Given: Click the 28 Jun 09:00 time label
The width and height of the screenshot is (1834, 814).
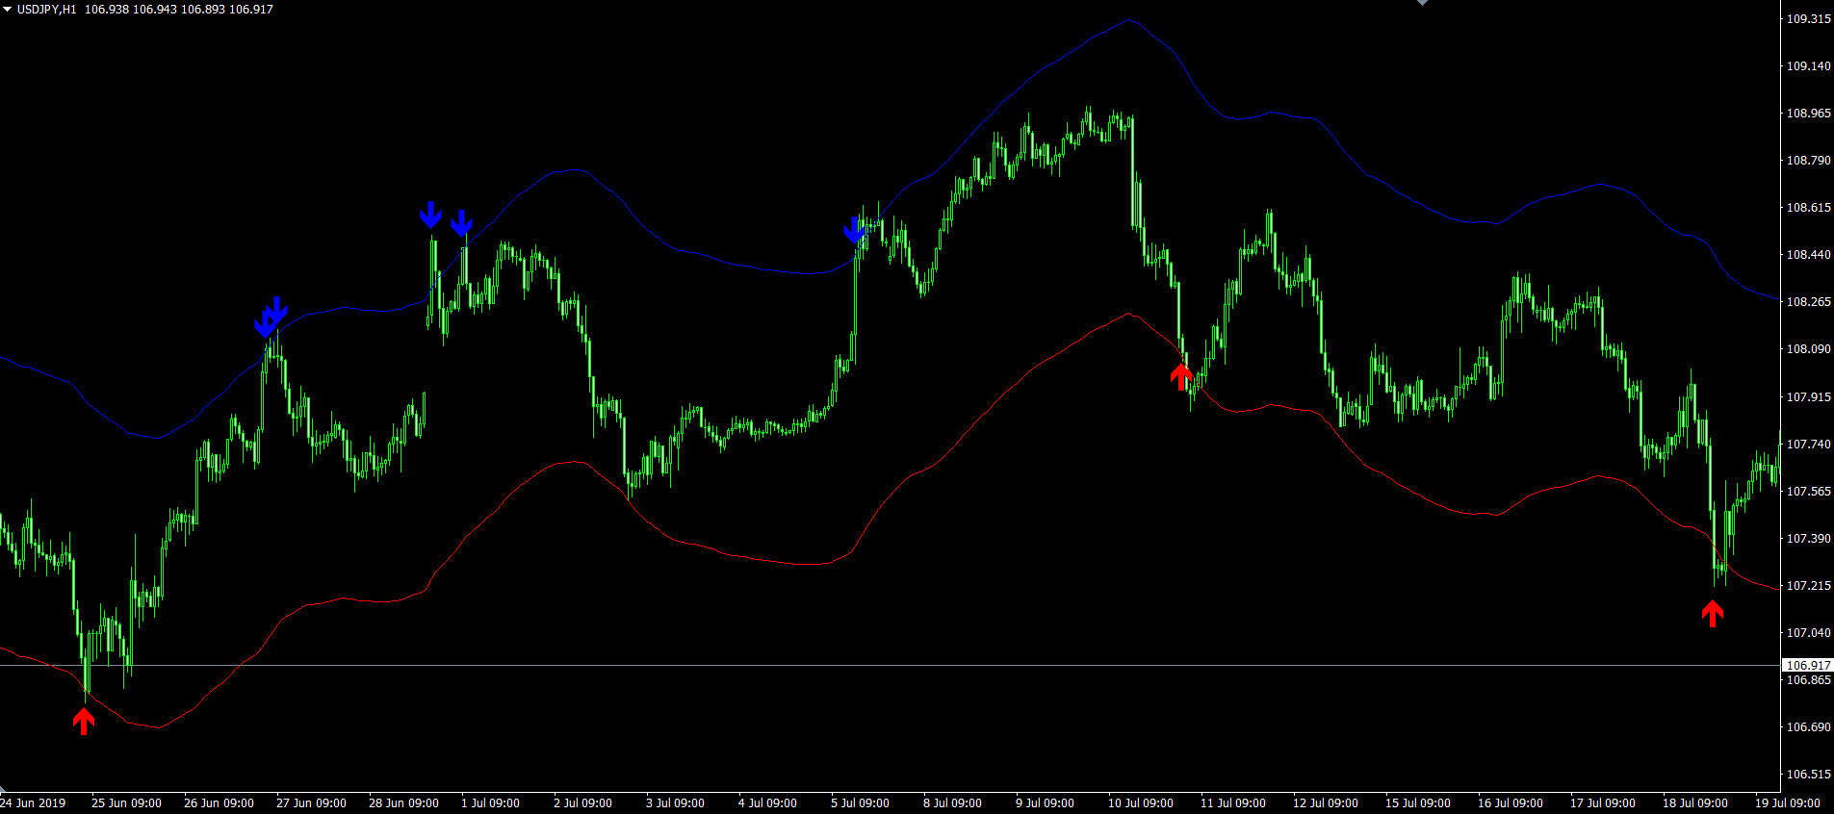Looking at the screenshot, I should pyautogui.click(x=403, y=803).
